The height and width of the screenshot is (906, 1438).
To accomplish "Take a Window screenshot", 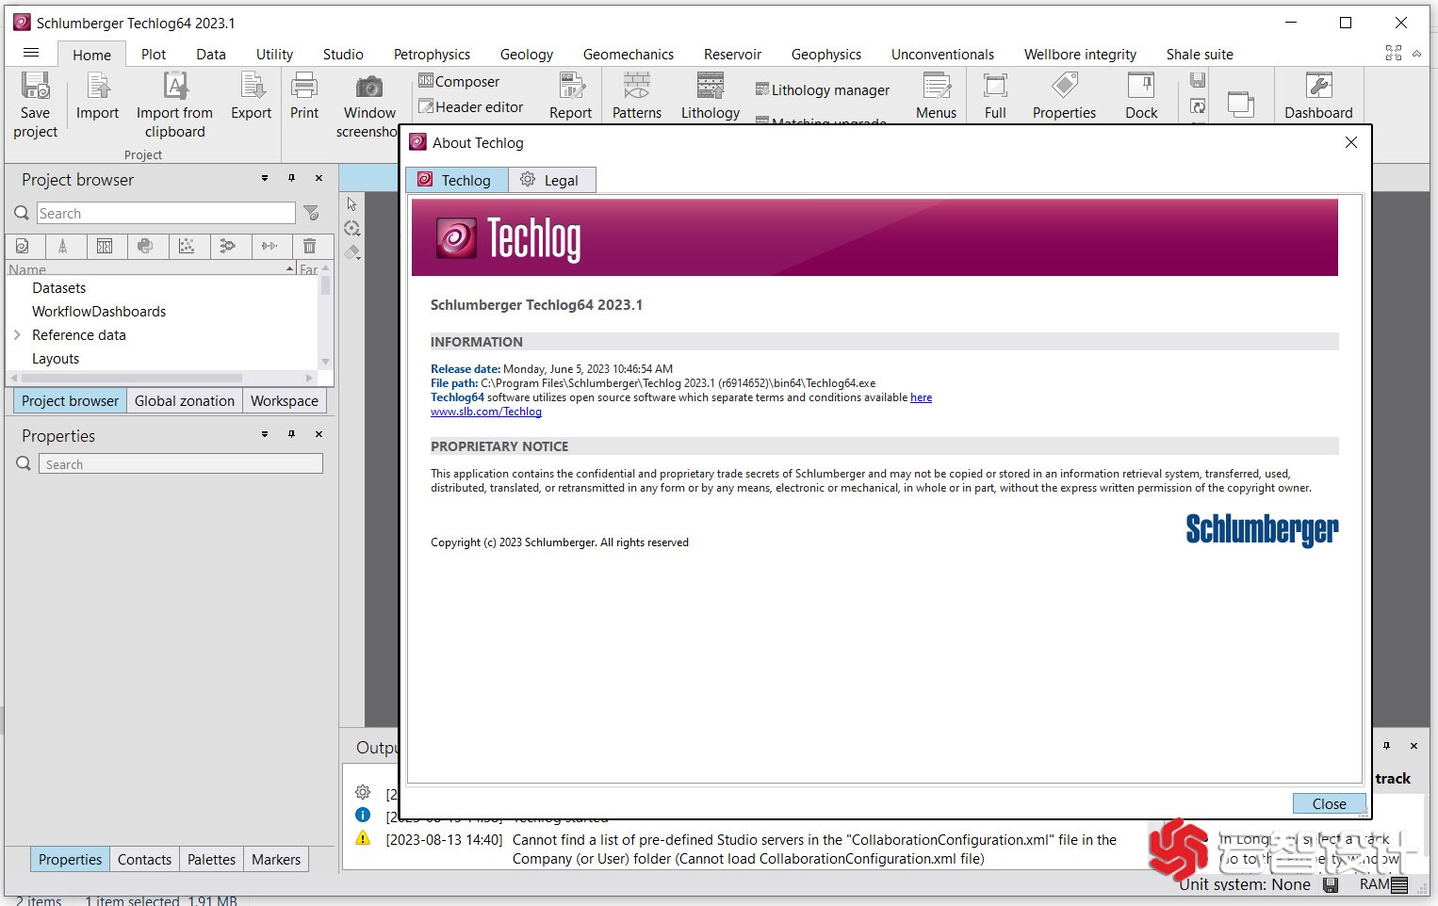I will 368,105.
